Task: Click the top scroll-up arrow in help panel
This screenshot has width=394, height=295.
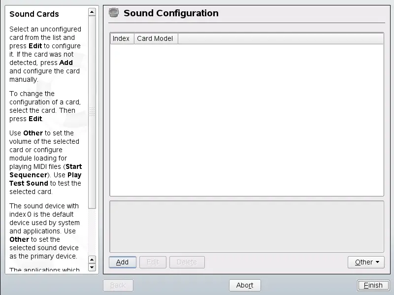Action: point(92,11)
